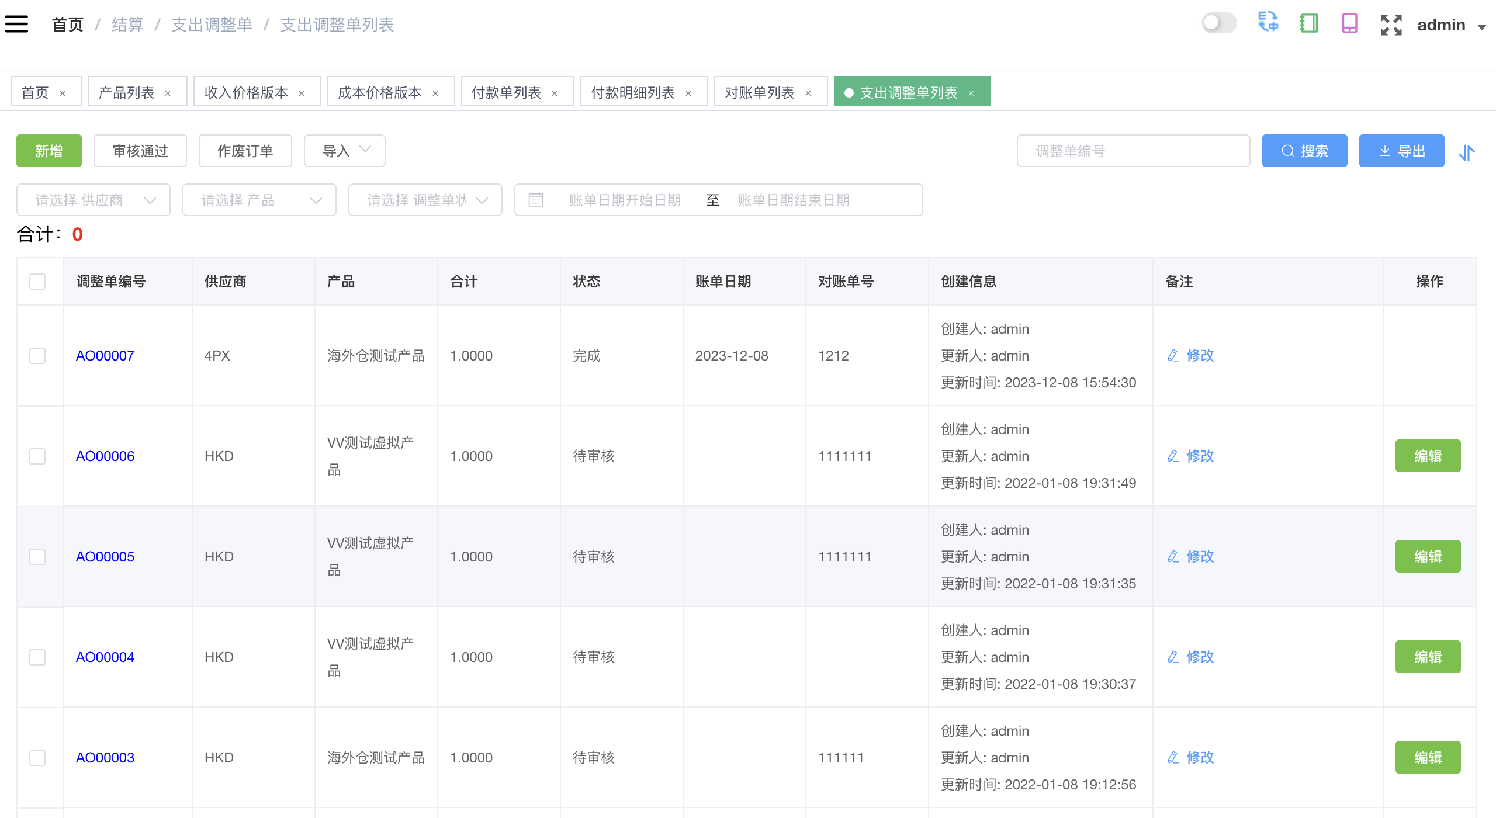Switch to the 成本价格版本 tab
This screenshot has width=1496, height=818.
(x=380, y=92)
